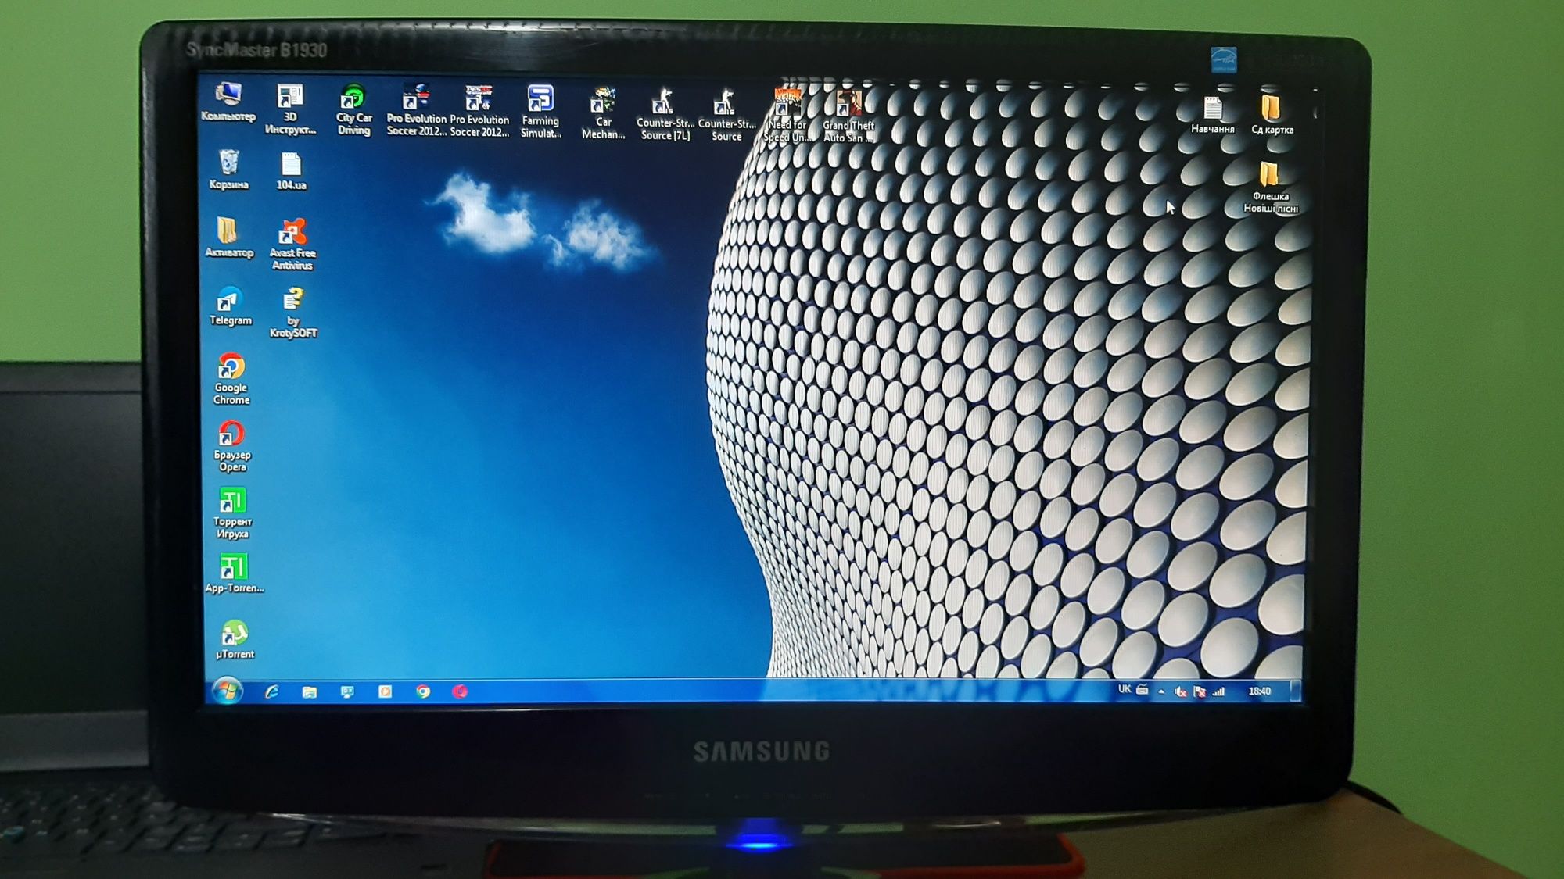Click the Show desktop button
The image size is (1564, 879).
click(x=1295, y=691)
